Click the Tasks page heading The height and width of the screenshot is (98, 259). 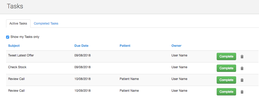tap(15, 6)
